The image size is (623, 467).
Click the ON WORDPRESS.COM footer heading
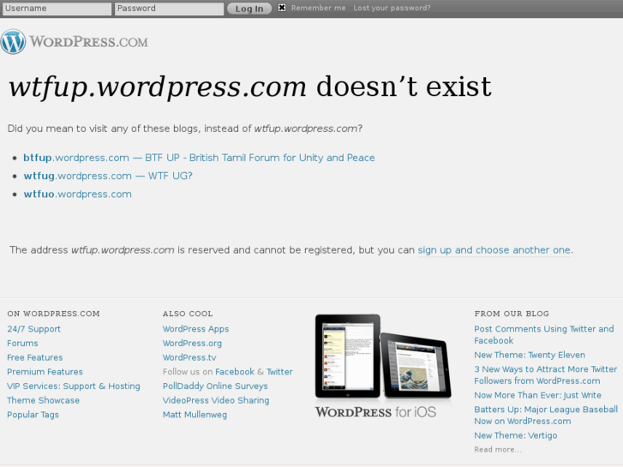click(x=54, y=314)
